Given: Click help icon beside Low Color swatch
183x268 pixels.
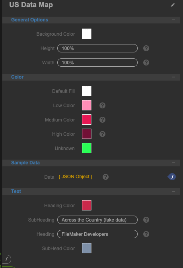Looking at the screenshot, I should tap(102, 106).
